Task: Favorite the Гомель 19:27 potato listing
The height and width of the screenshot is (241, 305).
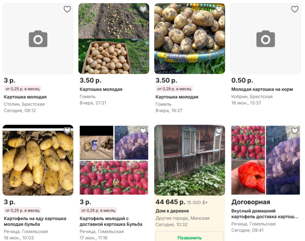Action: [219, 9]
